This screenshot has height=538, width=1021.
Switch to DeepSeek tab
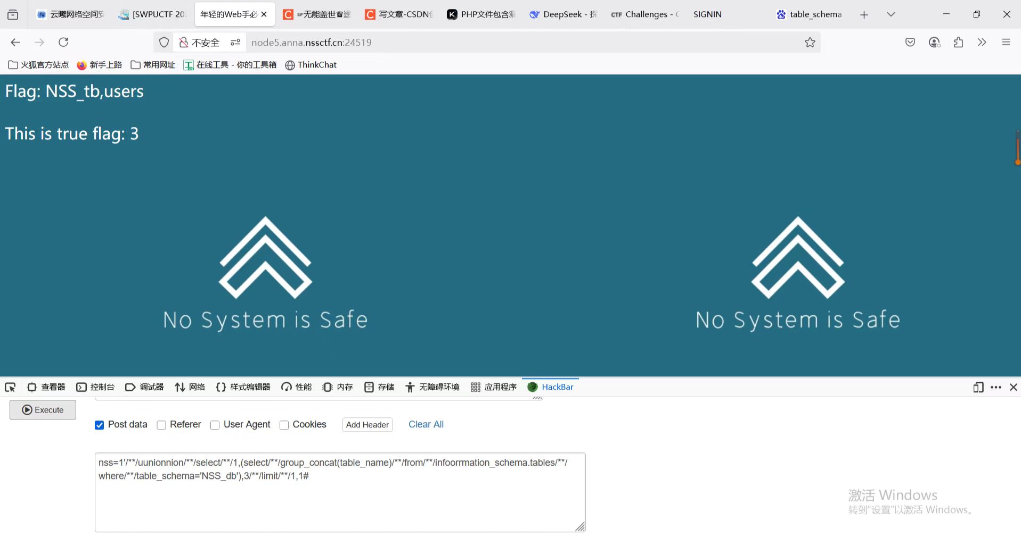(x=563, y=14)
